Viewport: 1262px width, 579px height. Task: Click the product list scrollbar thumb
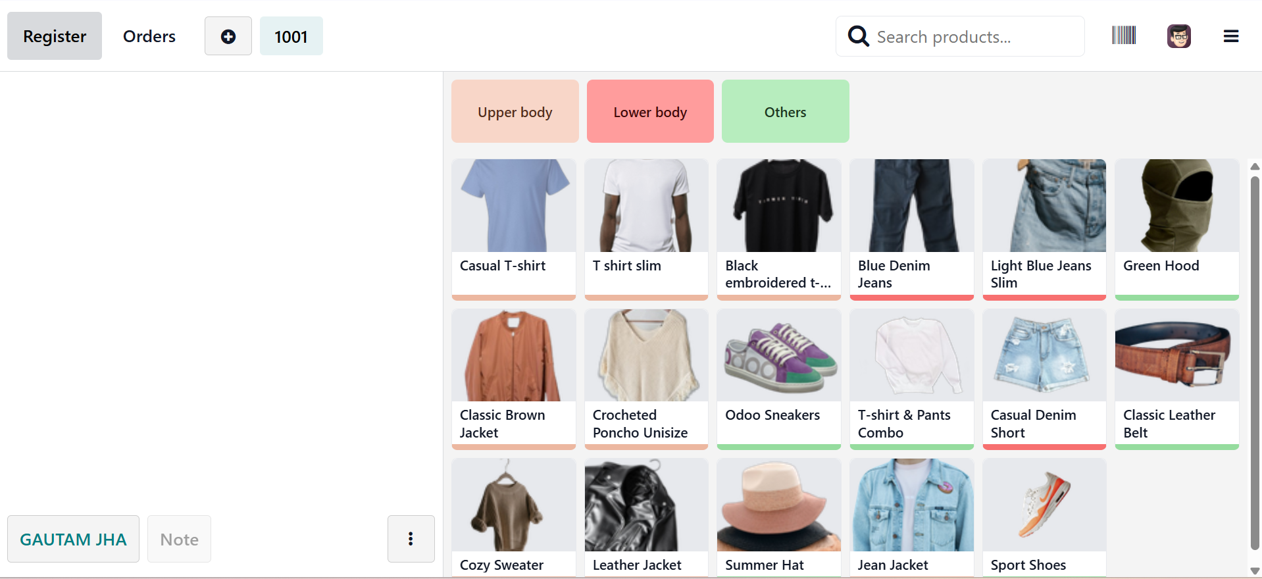(x=1255, y=363)
